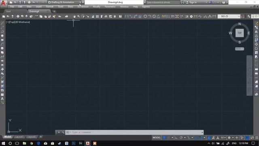This screenshot has height=146, width=259.
Task: Toggle 2D Object Snap in status bar
Action: coord(201,137)
